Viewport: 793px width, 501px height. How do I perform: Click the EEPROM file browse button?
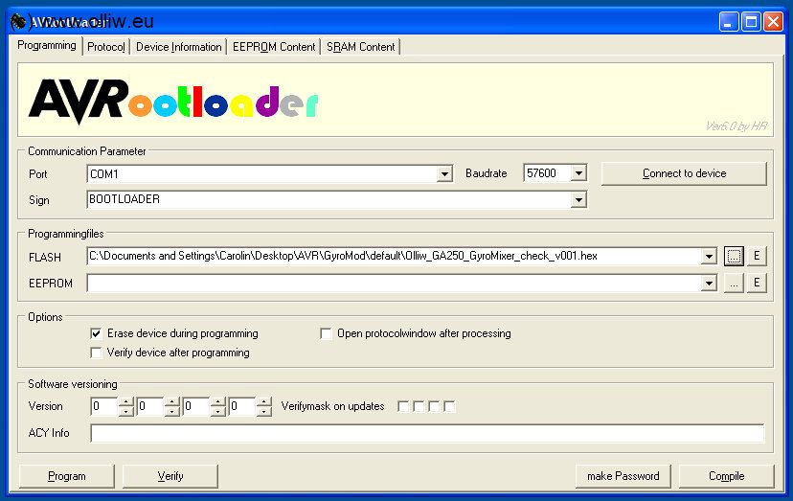(734, 283)
